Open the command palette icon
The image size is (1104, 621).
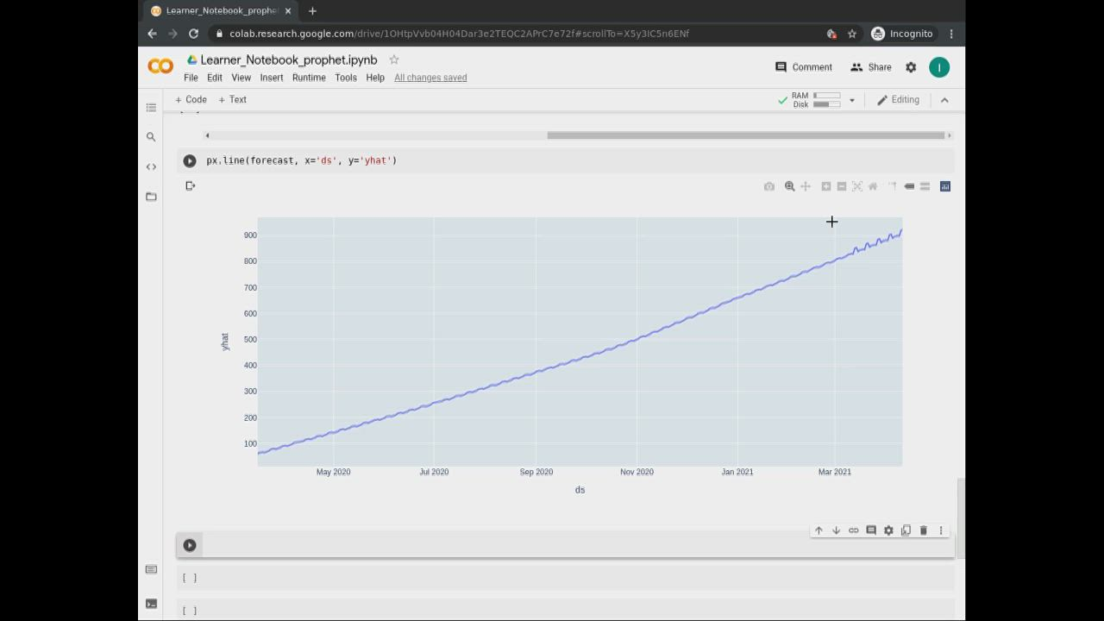point(151,569)
